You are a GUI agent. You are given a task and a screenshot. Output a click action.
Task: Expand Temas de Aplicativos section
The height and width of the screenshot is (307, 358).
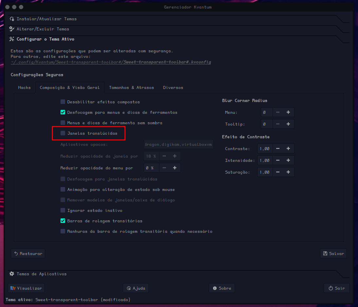coord(42,274)
